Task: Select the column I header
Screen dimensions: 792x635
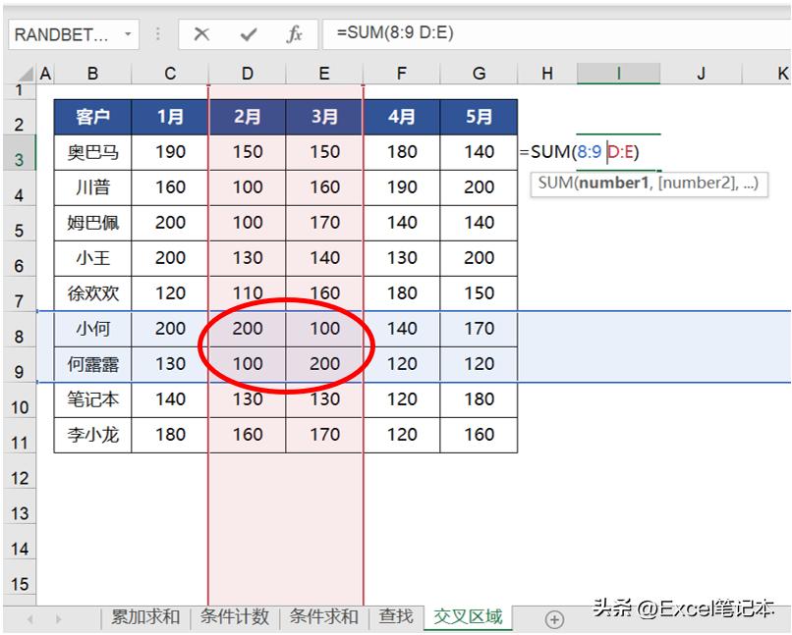Action: coord(618,73)
